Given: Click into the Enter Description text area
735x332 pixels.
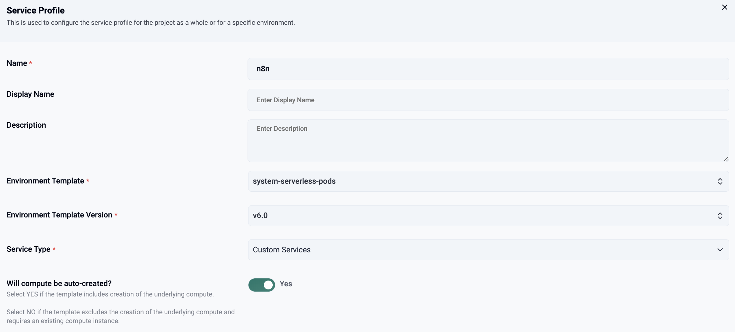Looking at the screenshot, I should point(488,141).
